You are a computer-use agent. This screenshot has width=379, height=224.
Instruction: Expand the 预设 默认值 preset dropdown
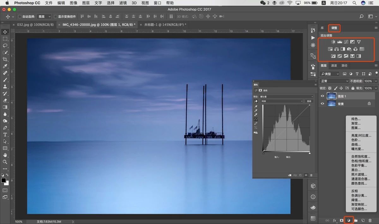coord(287,97)
